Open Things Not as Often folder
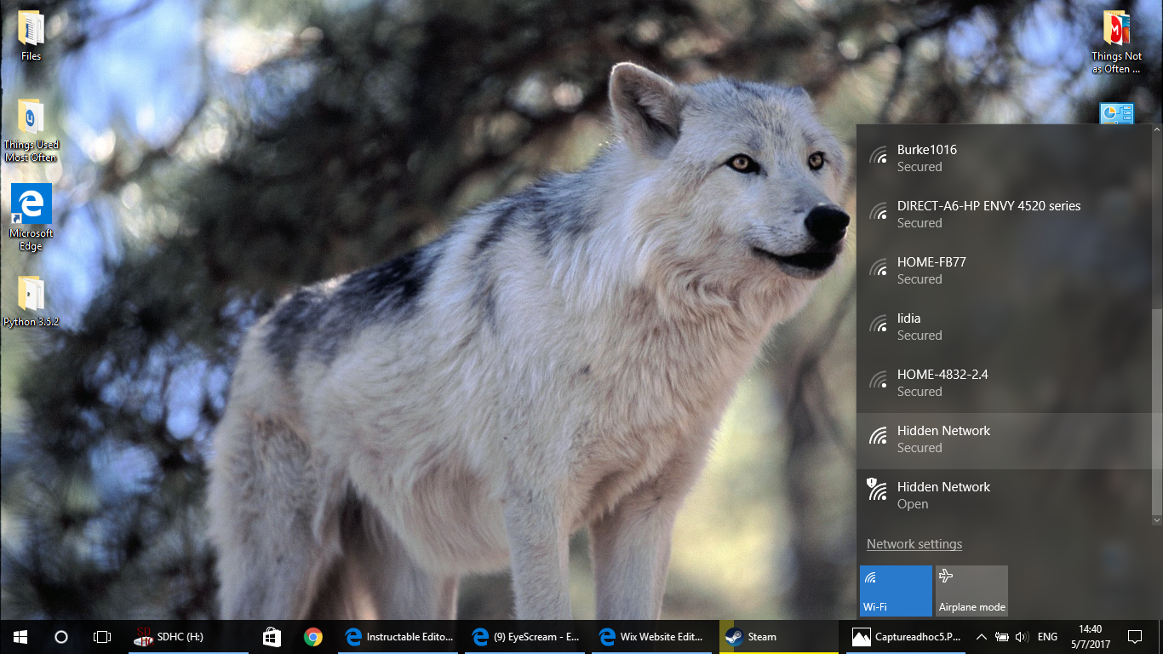The image size is (1163, 654). click(x=1116, y=41)
